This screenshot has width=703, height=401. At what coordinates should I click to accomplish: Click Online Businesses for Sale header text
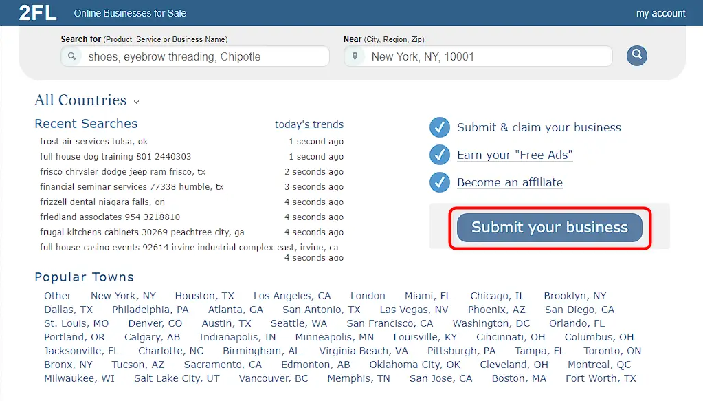pos(130,14)
